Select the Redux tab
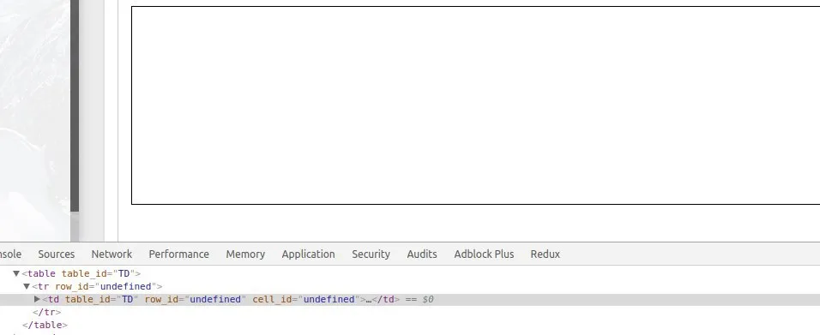The height and width of the screenshot is (335, 820). pos(545,254)
